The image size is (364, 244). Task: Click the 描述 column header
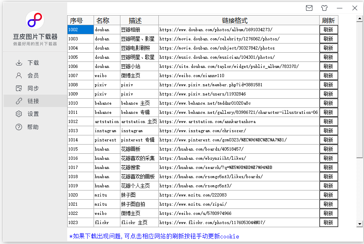coord(139,20)
